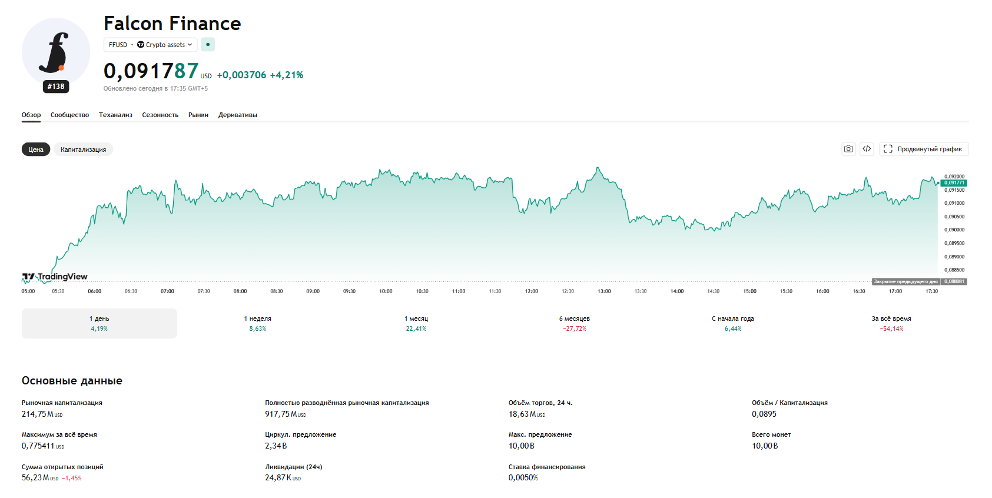Select the 6 месяцев period

(575, 323)
